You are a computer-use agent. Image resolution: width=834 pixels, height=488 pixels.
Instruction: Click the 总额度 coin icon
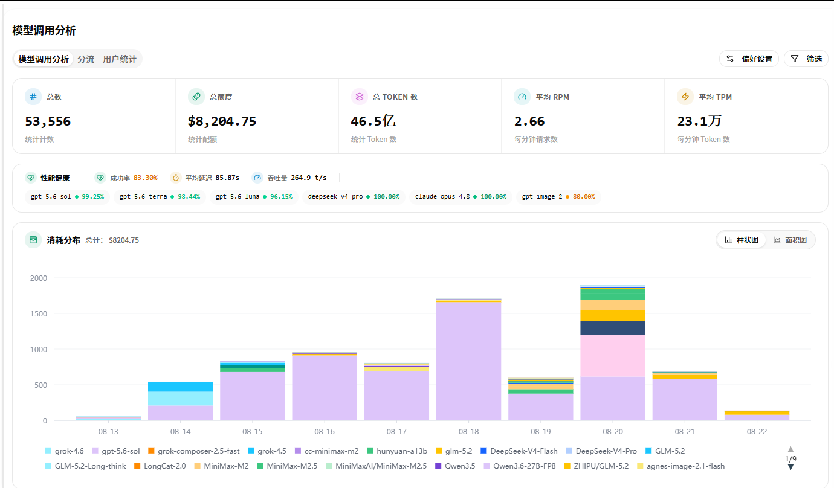click(196, 97)
